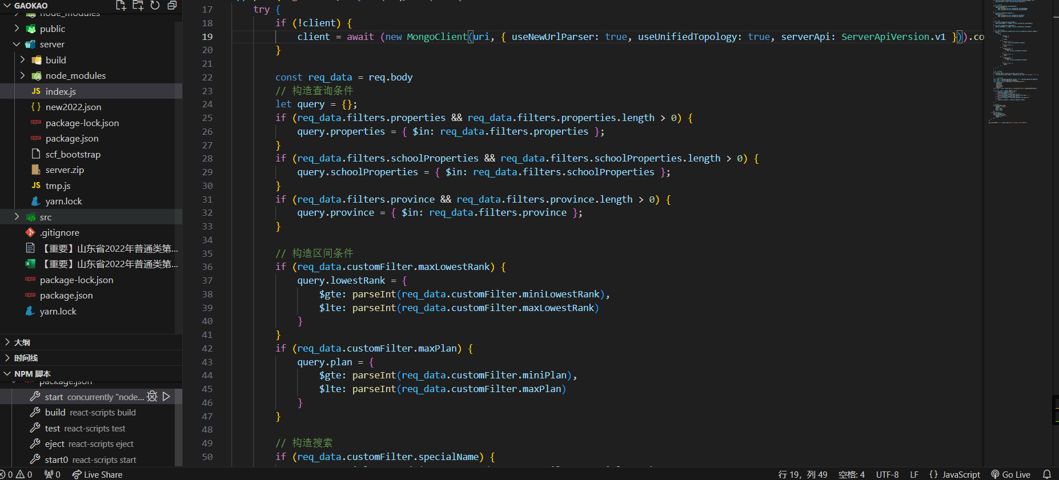Image resolution: width=1059 pixels, height=480 pixels.
Task: Click line number 19 in gutter
Action: click(207, 37)
